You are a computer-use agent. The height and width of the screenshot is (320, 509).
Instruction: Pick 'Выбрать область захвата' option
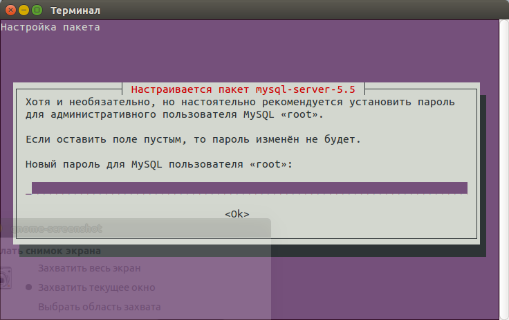(100, 307)
